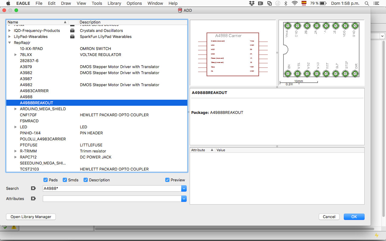Expand the ARDUINO_MEGA_SHIELD device
Image resolution: width=386 pixels, height=241 pixels.
16,109
